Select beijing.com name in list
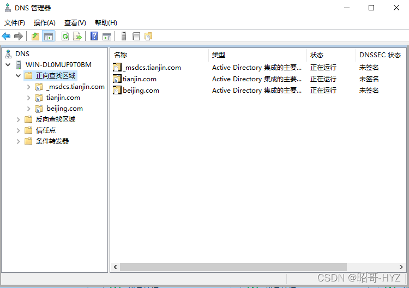 [x=141, y=90]
